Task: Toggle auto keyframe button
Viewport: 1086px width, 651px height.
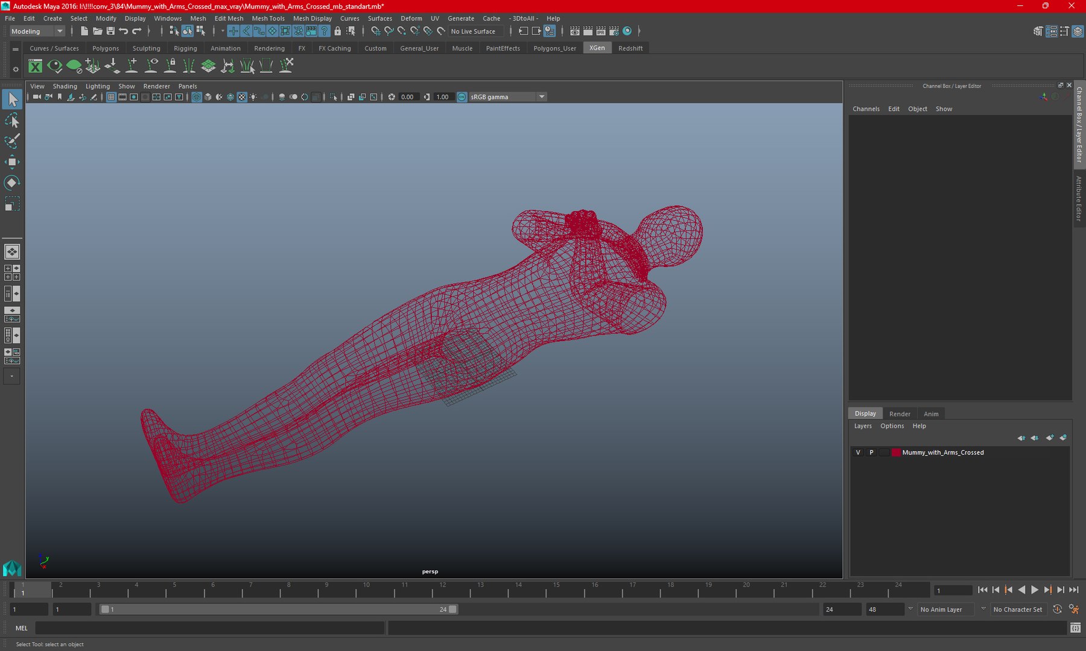Action: (1057, 609)
